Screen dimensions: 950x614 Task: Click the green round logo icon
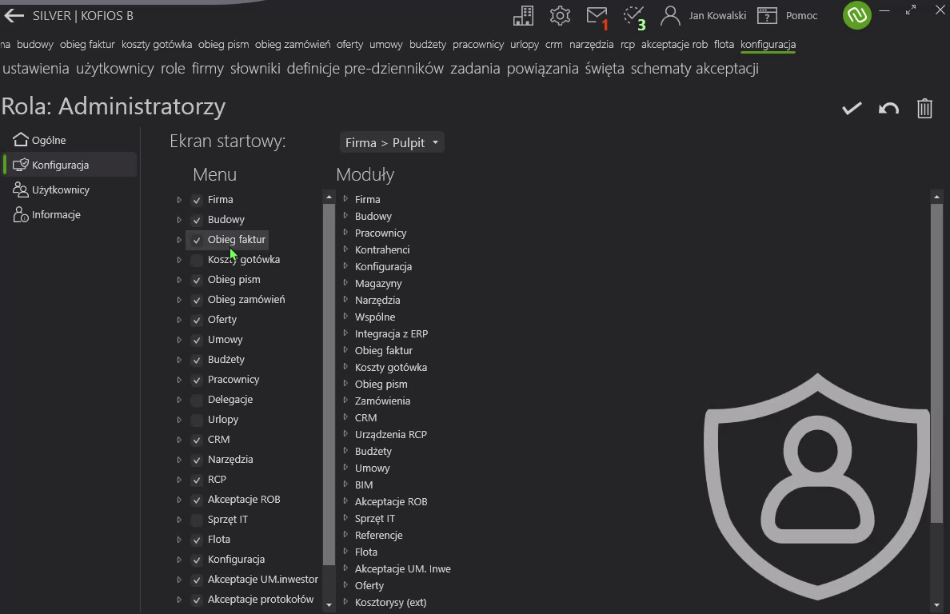(x=856, y=15)
